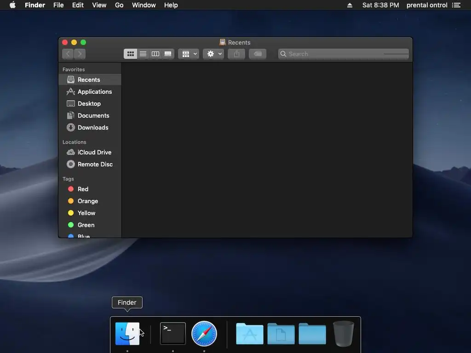This screenshot has width=471, height=353.
Task: Zoom the Finder window with green button
Action: (83, 42)
